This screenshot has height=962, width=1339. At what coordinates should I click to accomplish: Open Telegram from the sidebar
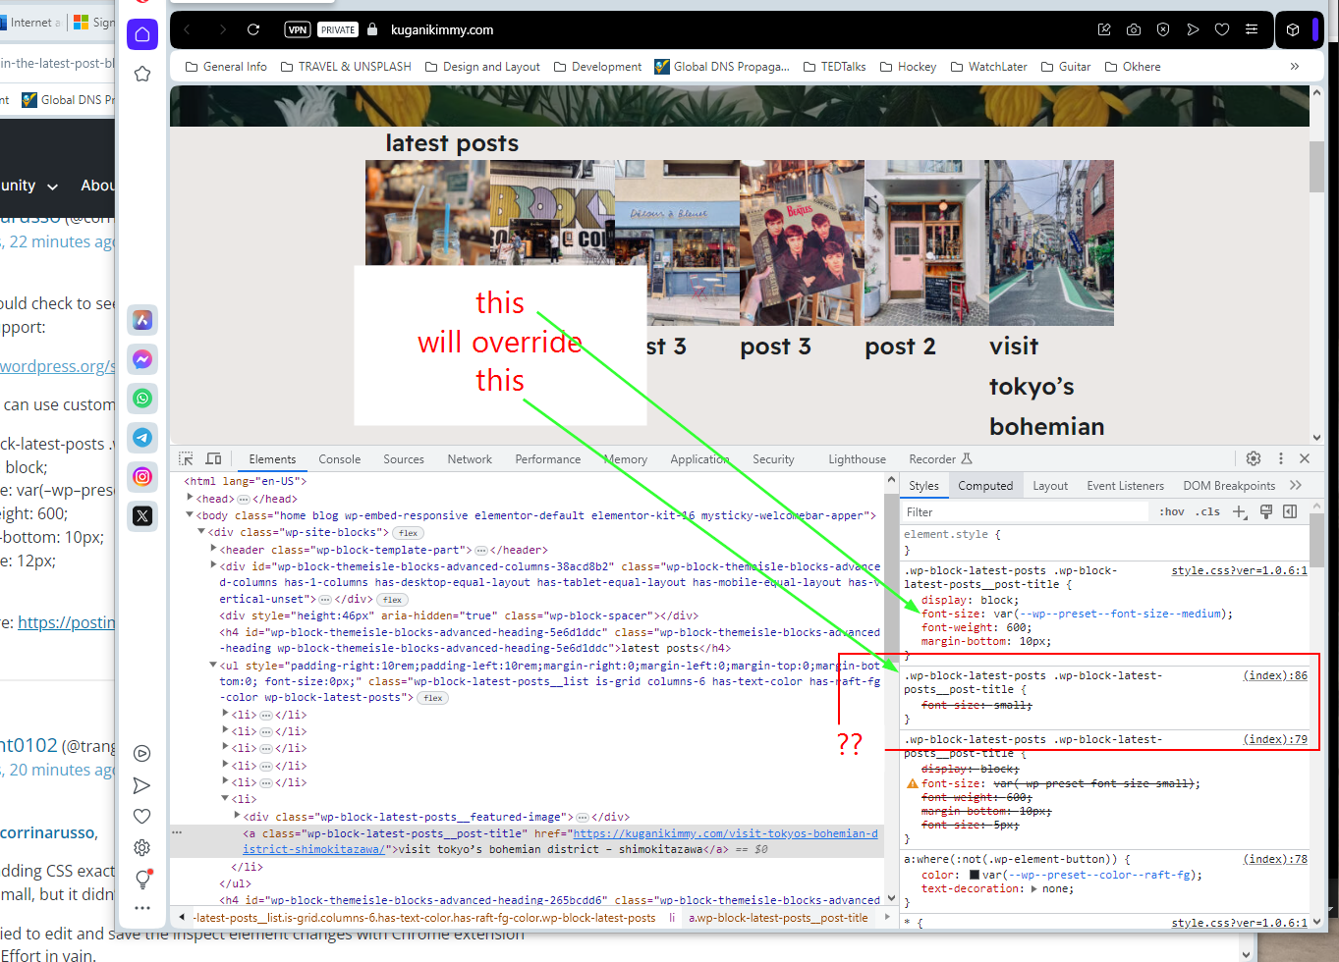tap(142, 438)
